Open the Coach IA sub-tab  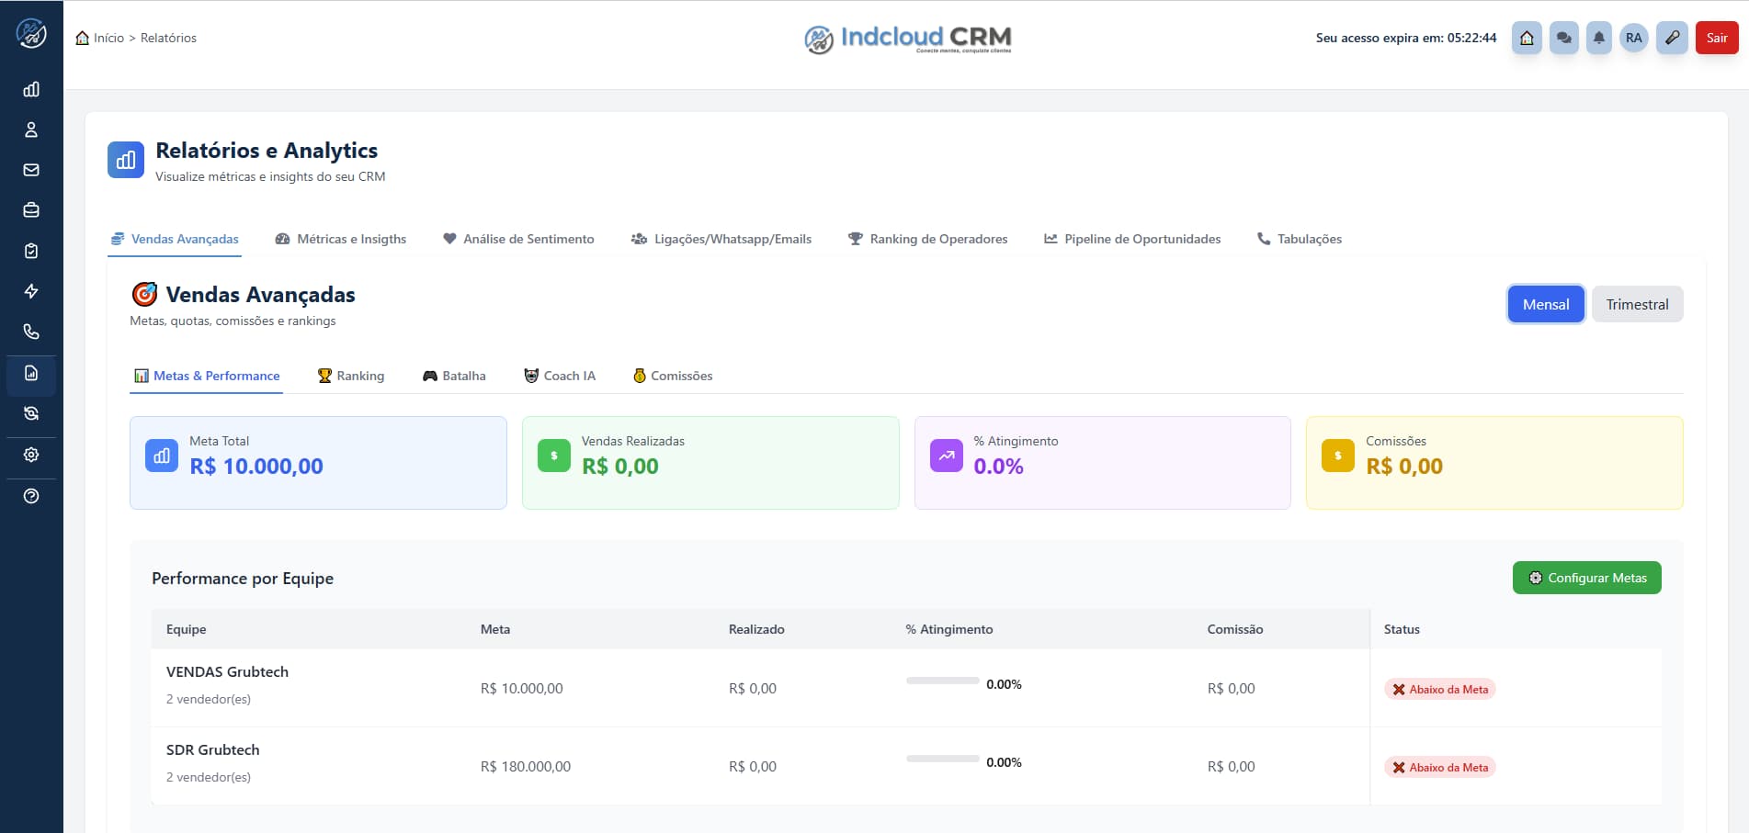tap(560, 376)
